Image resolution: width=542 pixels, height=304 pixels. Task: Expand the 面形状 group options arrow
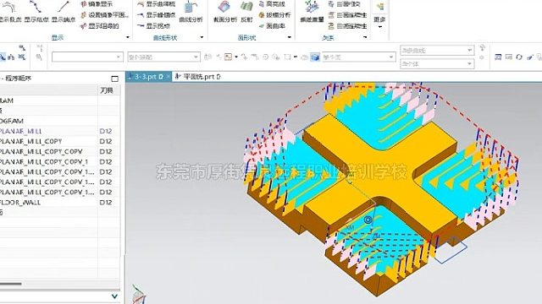[290, 37]
